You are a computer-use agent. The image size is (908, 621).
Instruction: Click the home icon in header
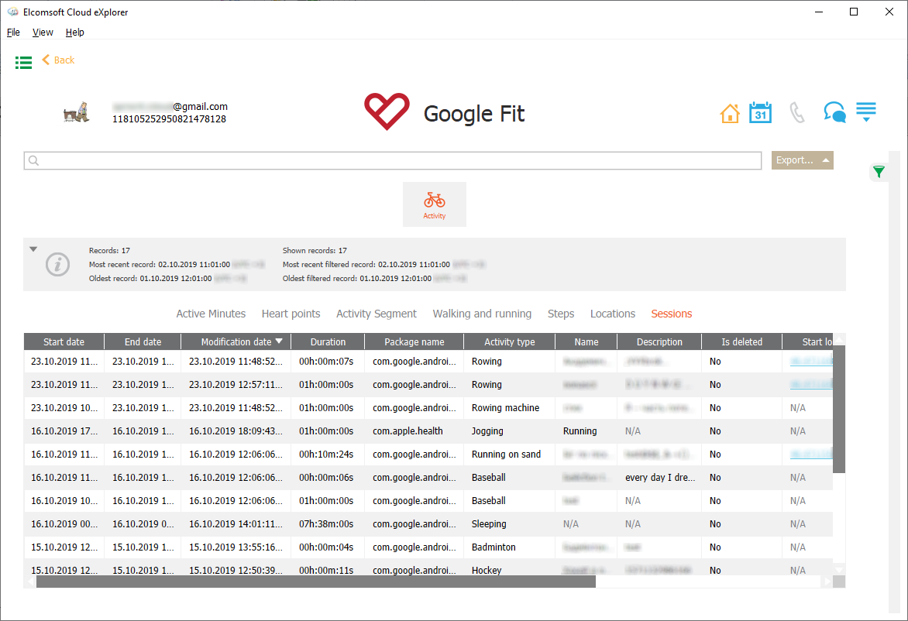730,113
